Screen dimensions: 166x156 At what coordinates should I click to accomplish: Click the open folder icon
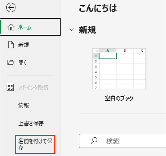pyautogui.click(x=11, y=62)
